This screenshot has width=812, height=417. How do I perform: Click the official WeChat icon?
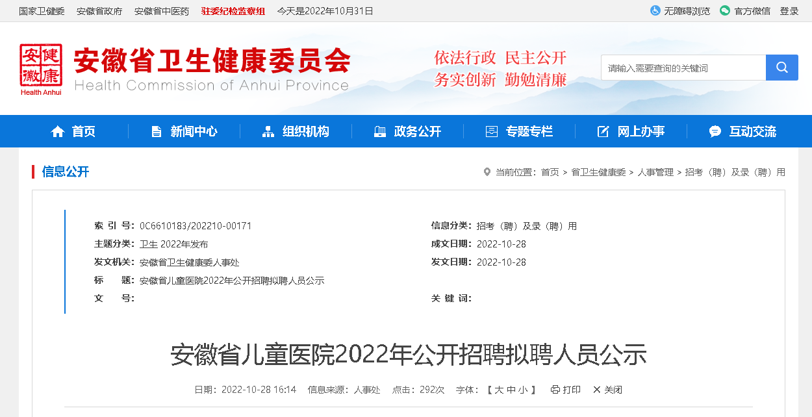pos(725,11)
